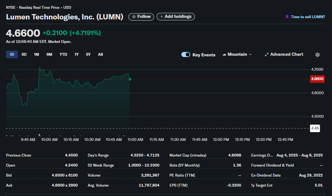Click the 52 Week Range label
Viewport: 332px width, 196px height.
(x=101, y=165)
